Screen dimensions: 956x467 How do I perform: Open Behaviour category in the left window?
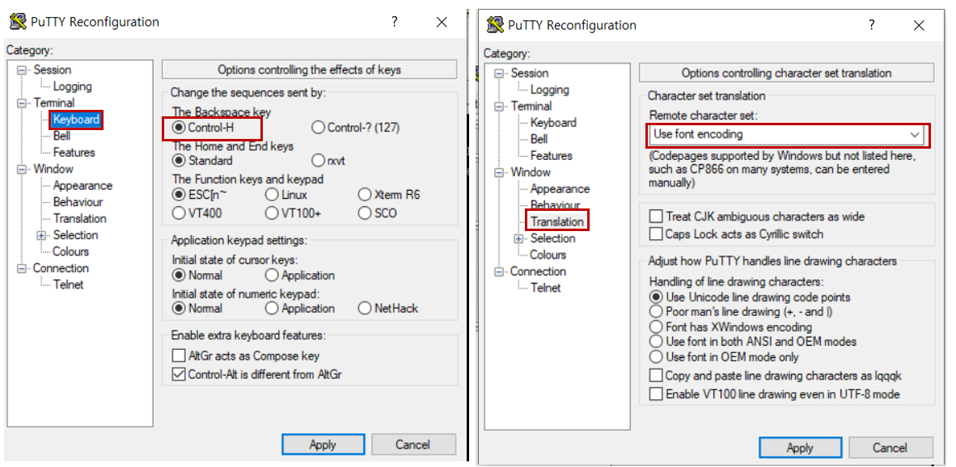click(x=78, y=202)
